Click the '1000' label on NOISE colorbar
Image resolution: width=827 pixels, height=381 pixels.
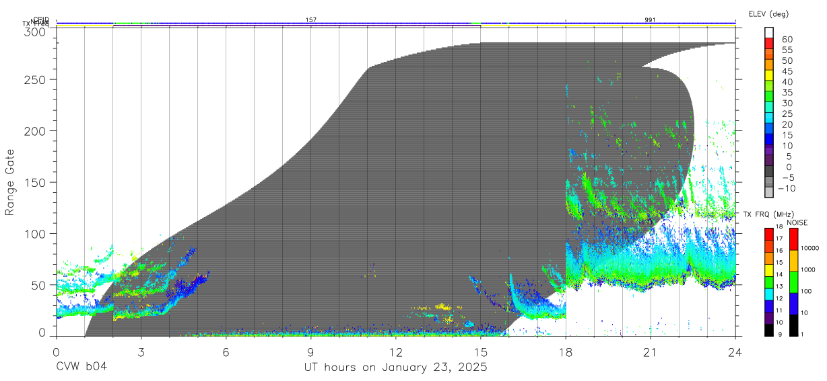point(808,270)
